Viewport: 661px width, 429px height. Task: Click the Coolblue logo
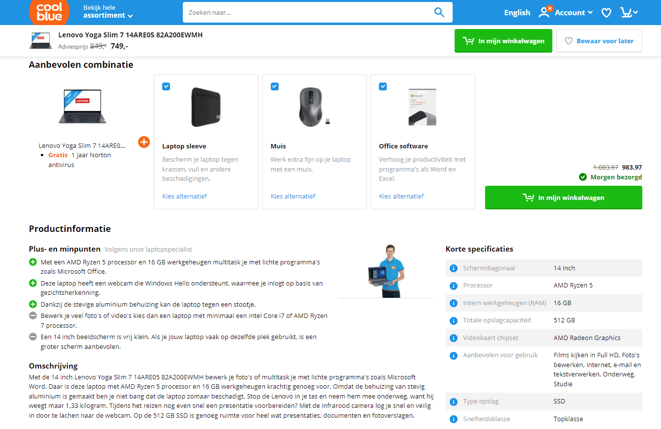[x=49, y=11]
